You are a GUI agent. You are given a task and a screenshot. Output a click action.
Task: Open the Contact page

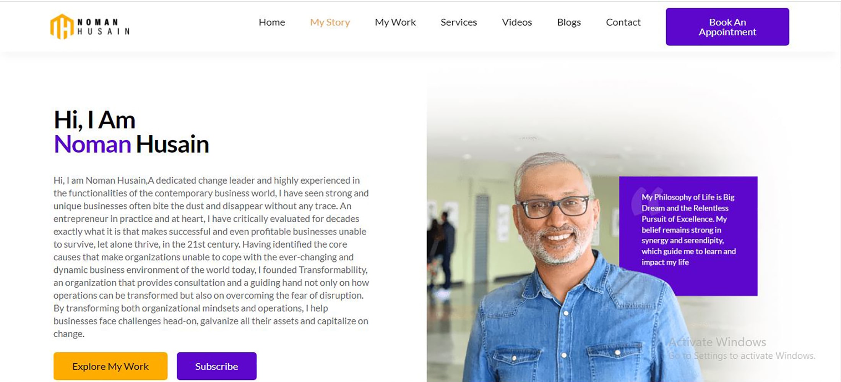pyautogui.click(x=623, y=23)
